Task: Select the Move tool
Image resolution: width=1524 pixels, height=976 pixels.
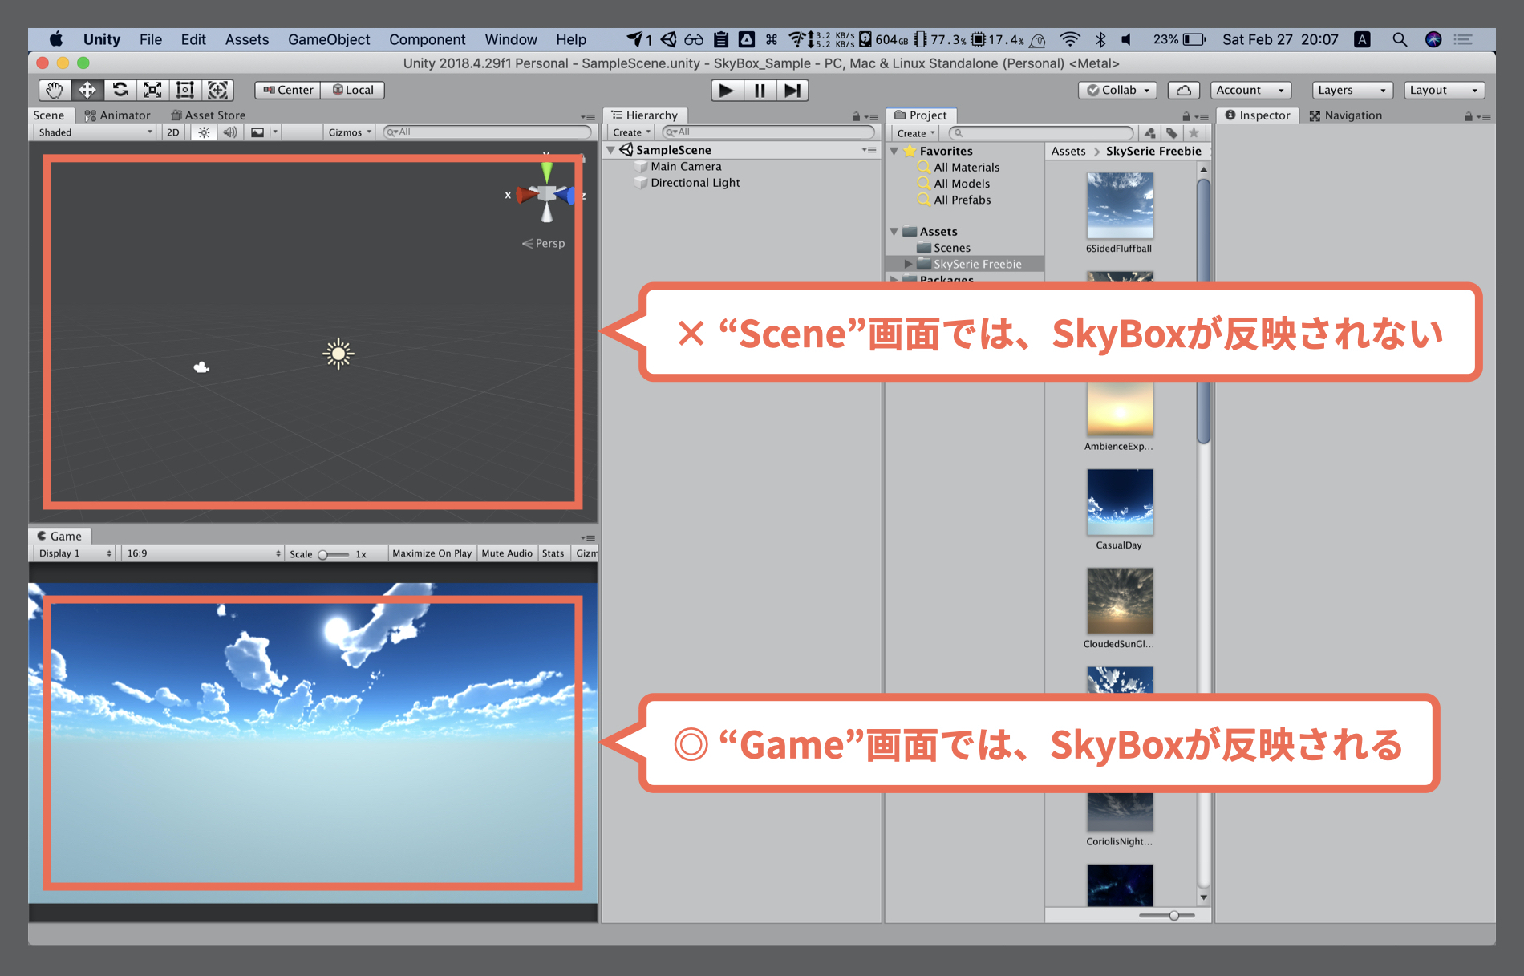Action: pos(87,90)
